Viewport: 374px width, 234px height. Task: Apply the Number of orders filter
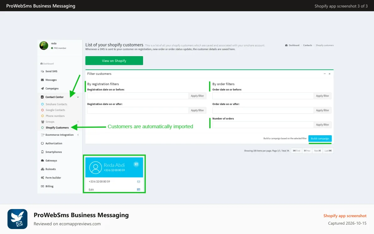(322, 124)
